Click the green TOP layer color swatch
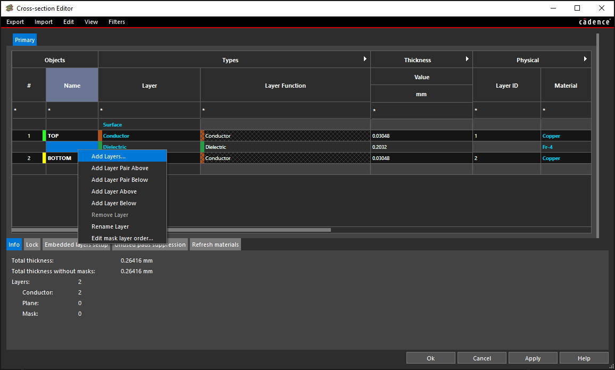Viewport: 615px width, 370px height. 44,136
